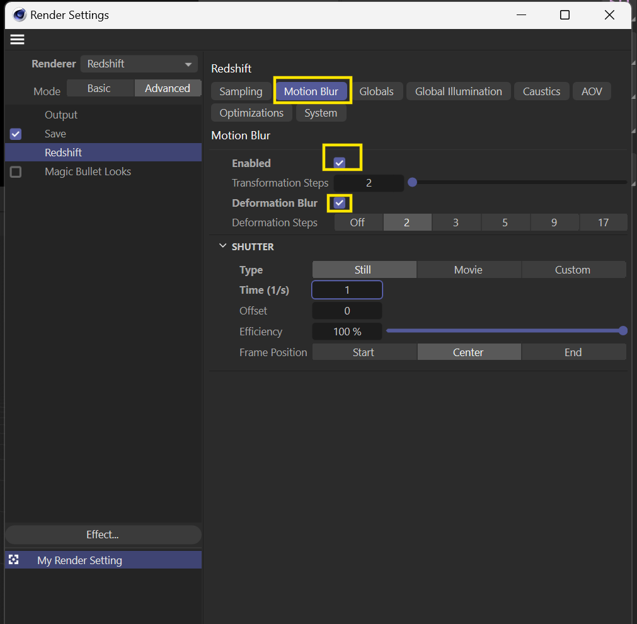Click the Efficiency percentage field
Screen dimensions: 637x624
[347, 332]
